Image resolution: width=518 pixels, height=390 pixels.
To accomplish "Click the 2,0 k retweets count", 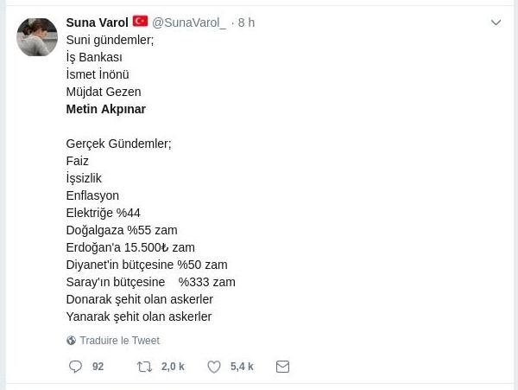I will click(173, 367).
